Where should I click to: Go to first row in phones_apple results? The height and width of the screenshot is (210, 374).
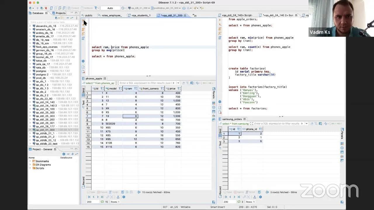click(89, 197)
